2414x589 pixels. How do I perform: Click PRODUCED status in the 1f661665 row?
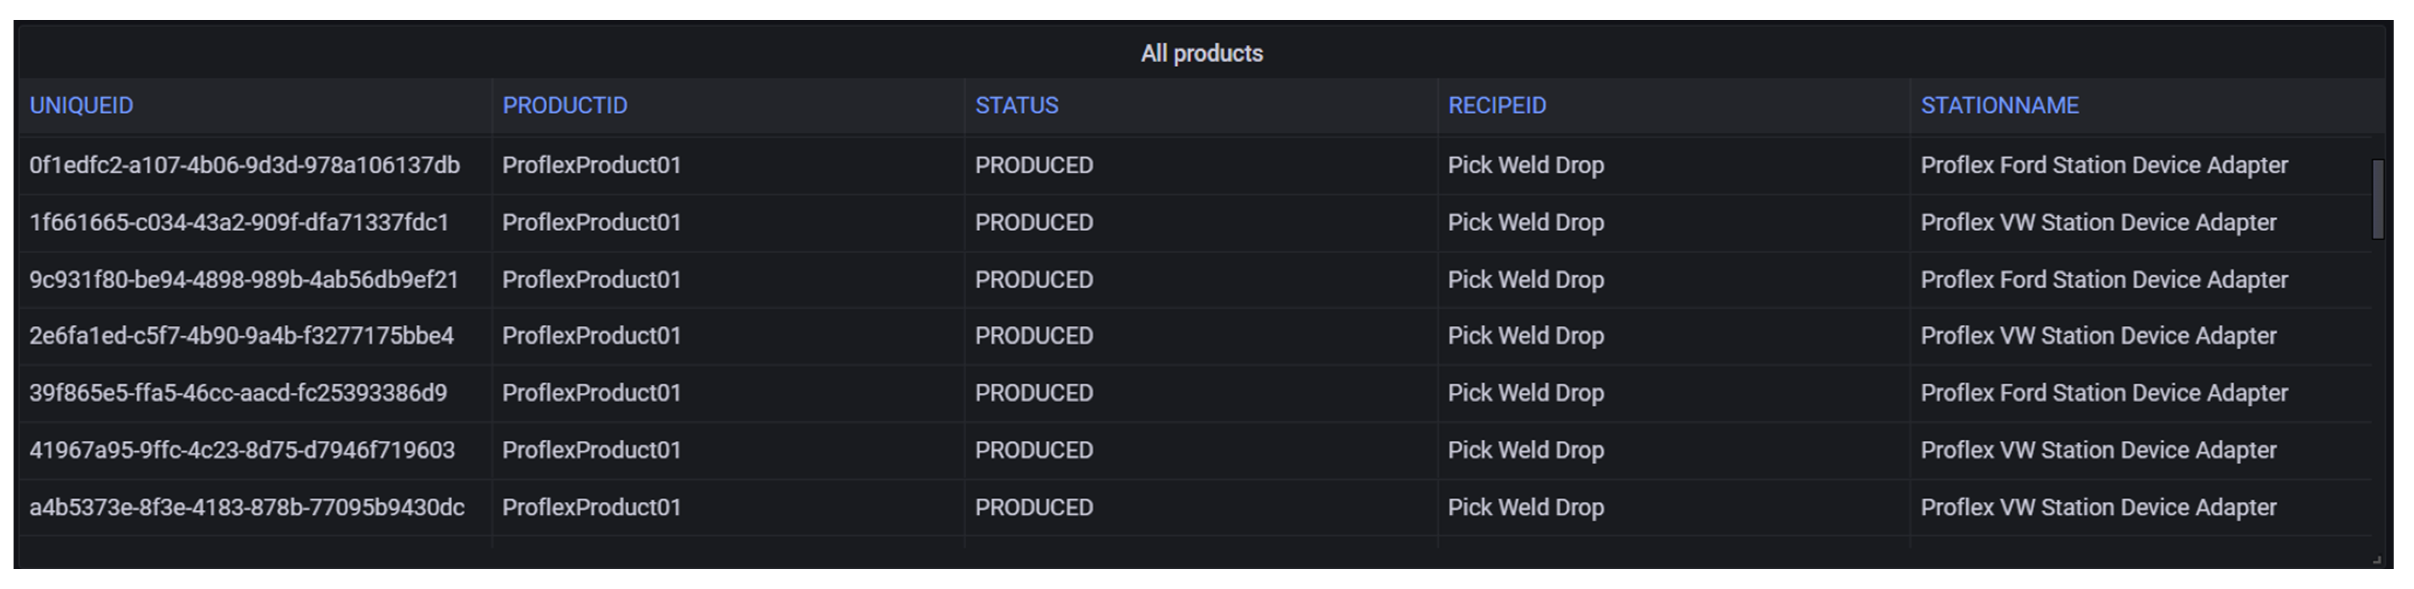coord(1034,223)
